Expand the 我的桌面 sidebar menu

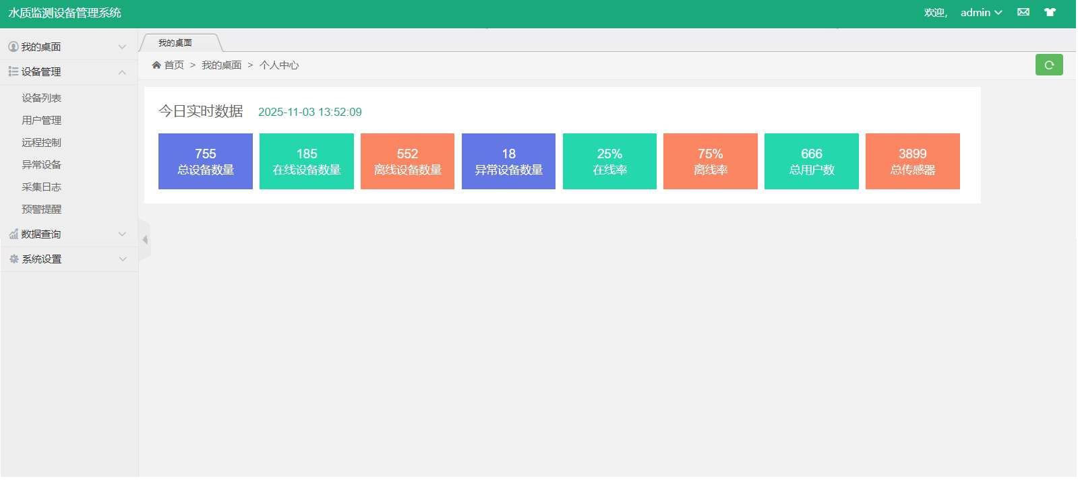pyautogui.click(x=67, y=46)
